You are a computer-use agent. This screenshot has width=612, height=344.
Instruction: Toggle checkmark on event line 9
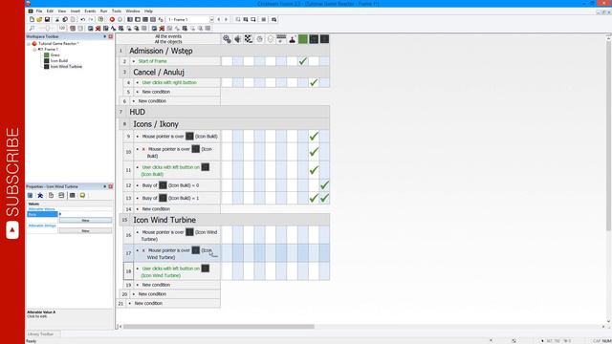point(314,136)
